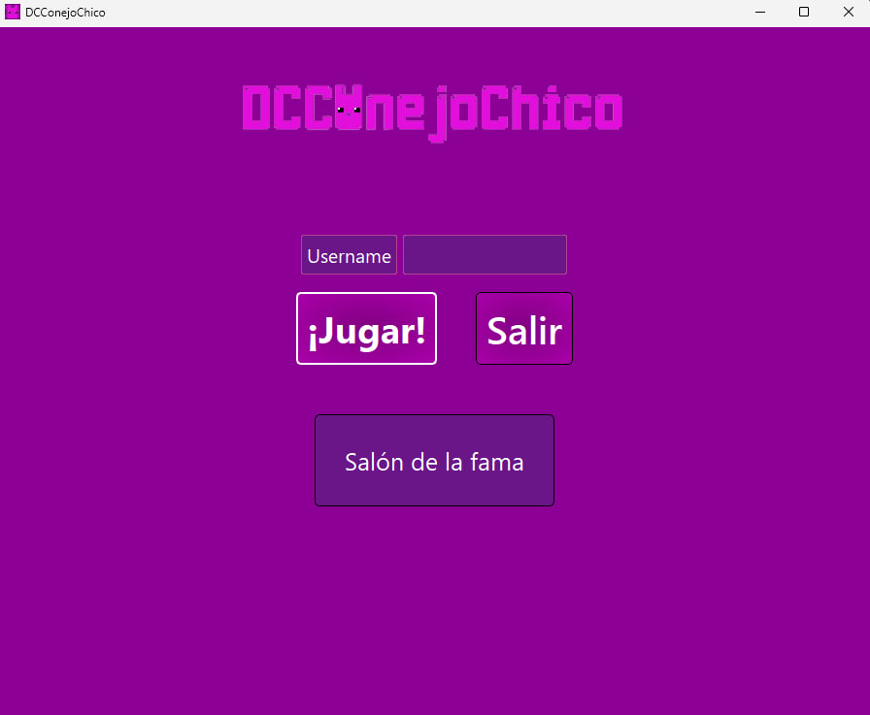Open the Salón de la fama

434,460
